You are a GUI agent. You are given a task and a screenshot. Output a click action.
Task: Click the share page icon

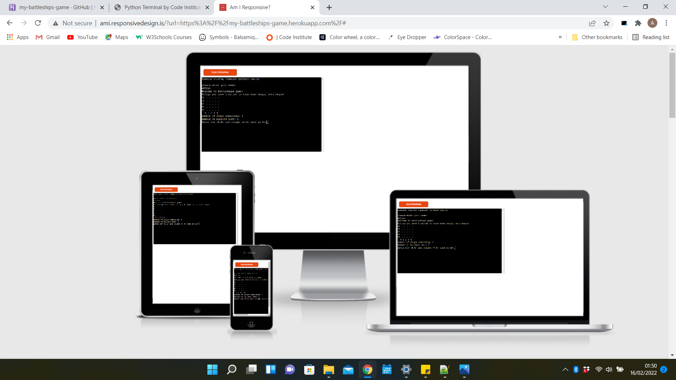coord(592,23)
